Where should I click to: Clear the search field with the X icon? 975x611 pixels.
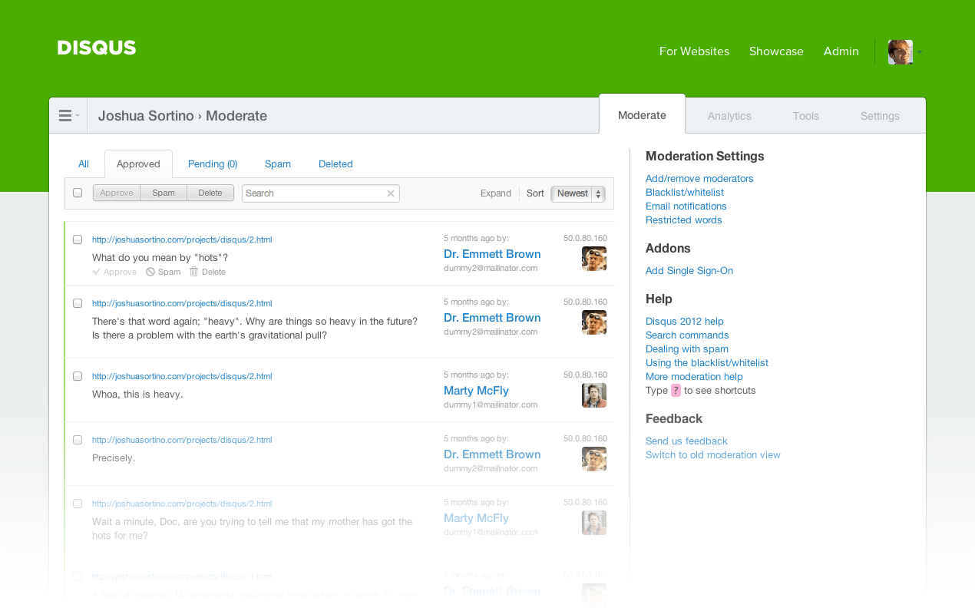click(x=391, y=193)
